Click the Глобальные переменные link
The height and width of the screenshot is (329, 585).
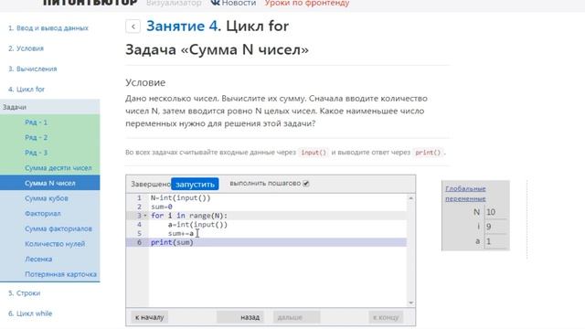pos(465,194)
